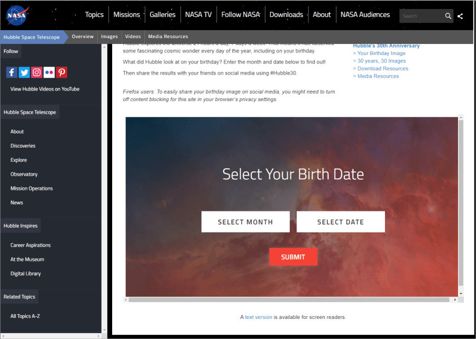Click the NASA logo
The height and width of the screenshot is (339, 476).
pos(18,16)
